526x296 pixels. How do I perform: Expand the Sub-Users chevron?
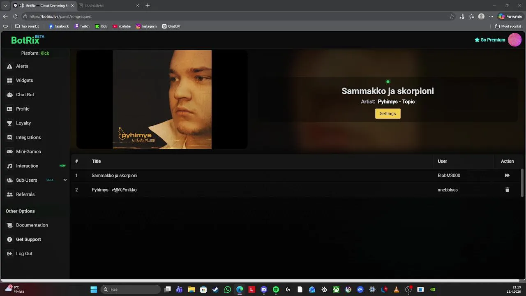click(65, 180)
